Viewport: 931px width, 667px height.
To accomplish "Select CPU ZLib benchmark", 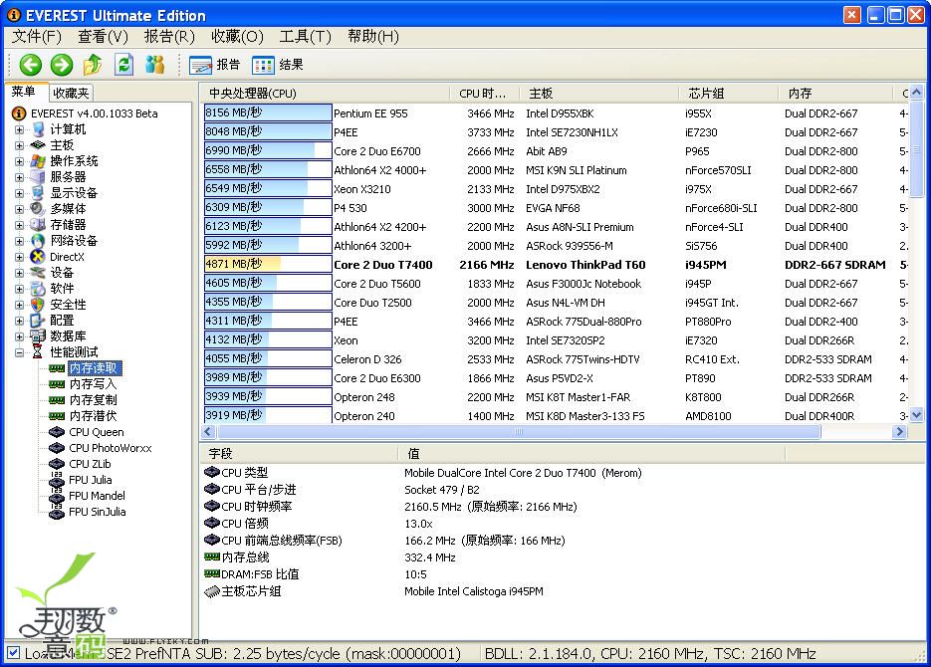I will (x=90, y=464).
